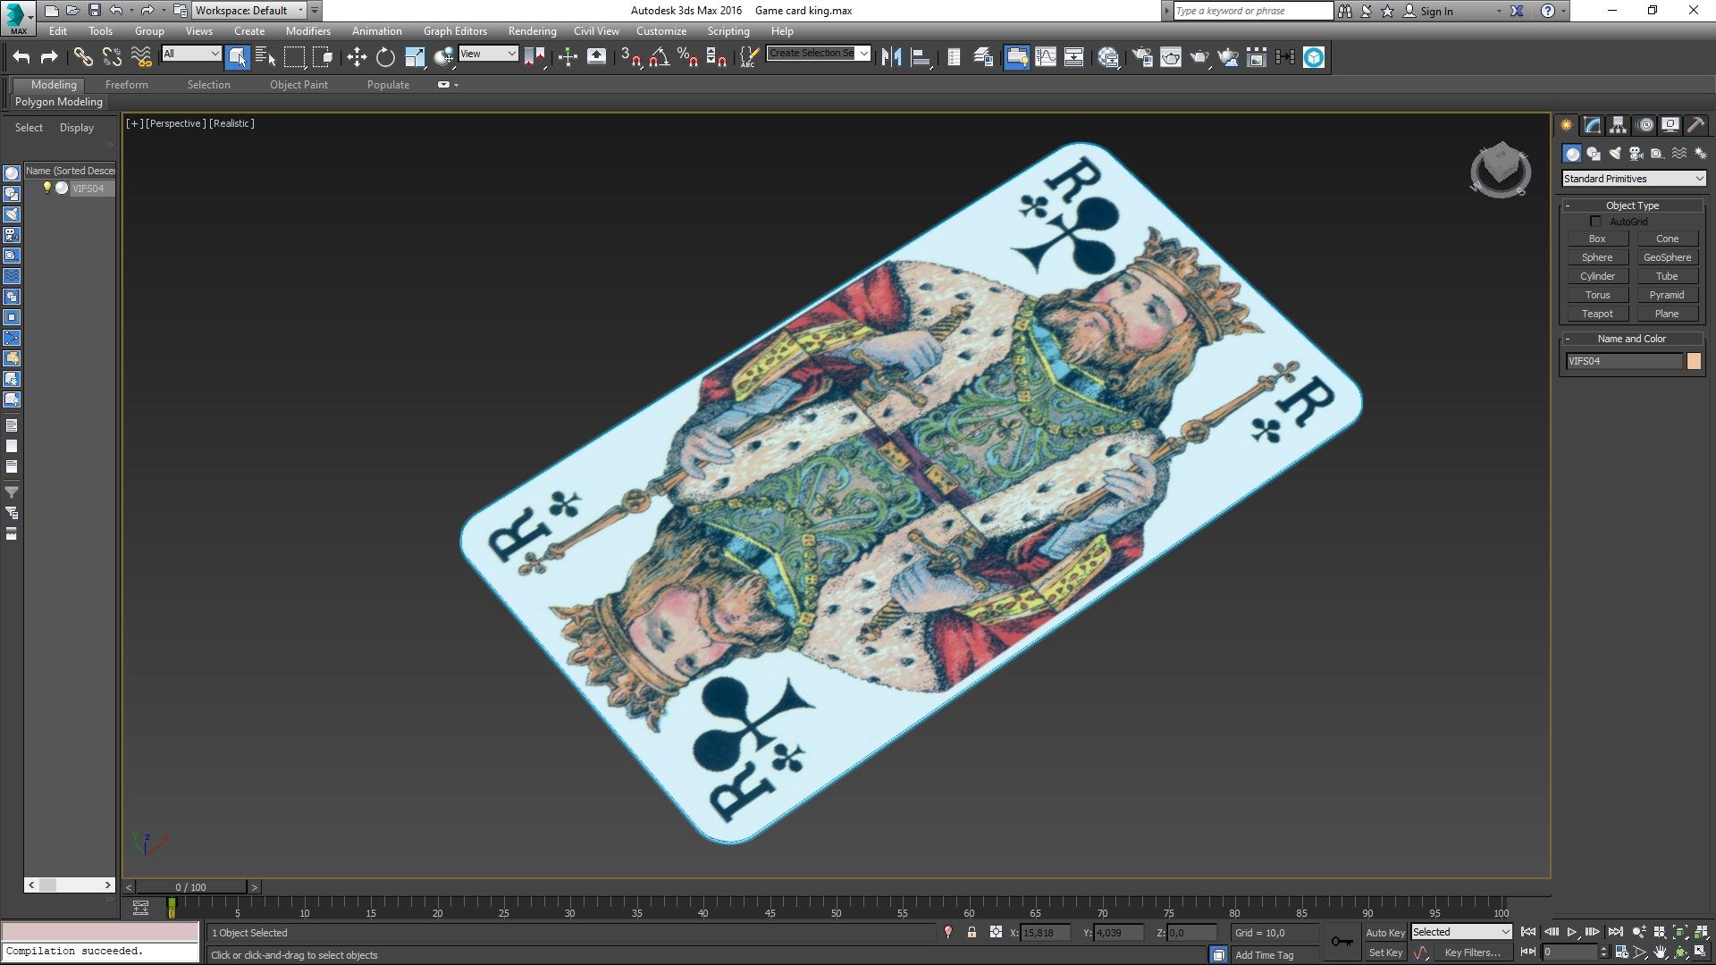Click the Teapot primitive button
The image size is (1716, 965).
point(1597,314)
